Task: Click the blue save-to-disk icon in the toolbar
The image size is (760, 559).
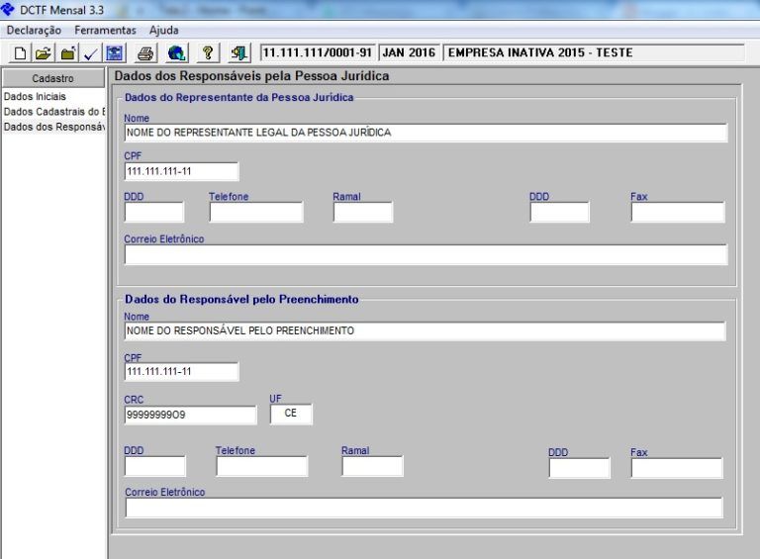Action: [x=114, y=52]
